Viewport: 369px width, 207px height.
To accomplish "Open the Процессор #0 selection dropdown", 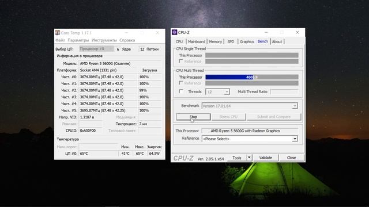I will (96, 49).
